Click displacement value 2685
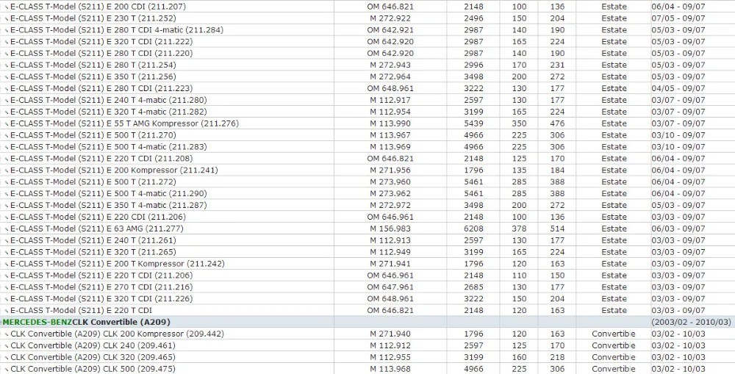Screen dimensions: 735x374 473,287
